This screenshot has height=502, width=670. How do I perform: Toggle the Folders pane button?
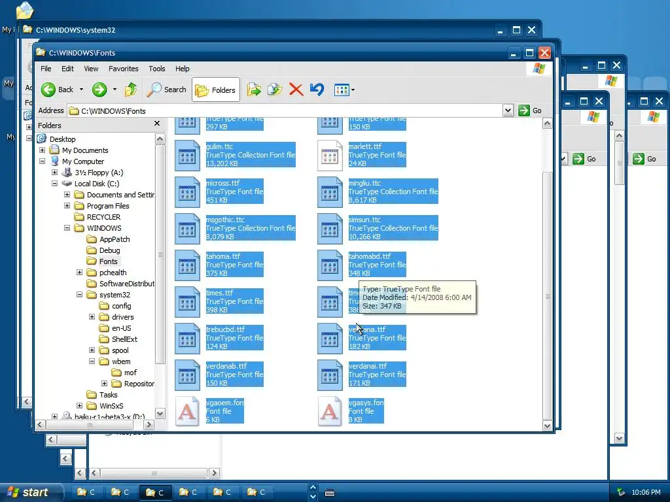[x=215, y=90]
